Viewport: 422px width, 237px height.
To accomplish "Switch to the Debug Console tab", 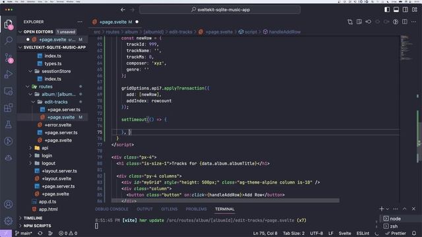I will (111, 209).
